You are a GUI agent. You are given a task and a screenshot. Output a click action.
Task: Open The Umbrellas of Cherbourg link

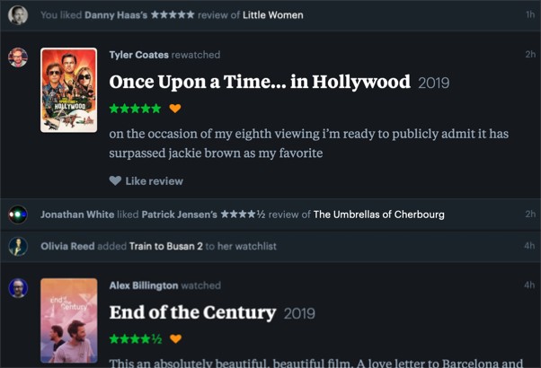(x=378, y=215)
